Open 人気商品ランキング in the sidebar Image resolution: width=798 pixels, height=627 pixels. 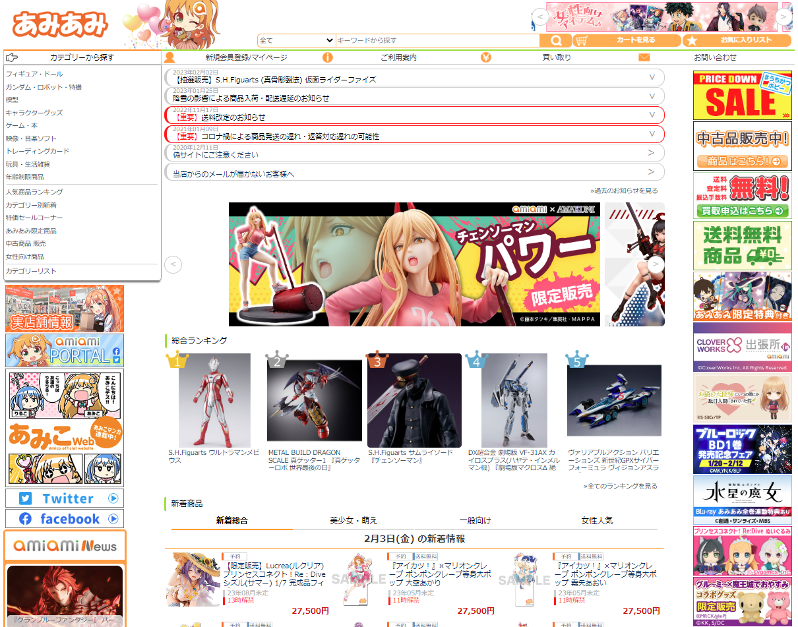(34, 192)
